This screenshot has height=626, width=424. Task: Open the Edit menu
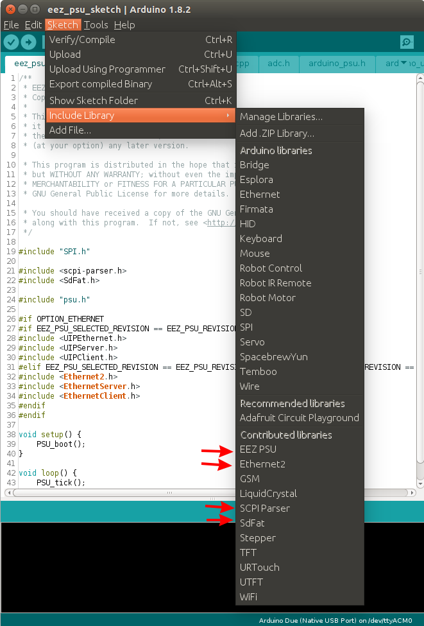point(33,25)
